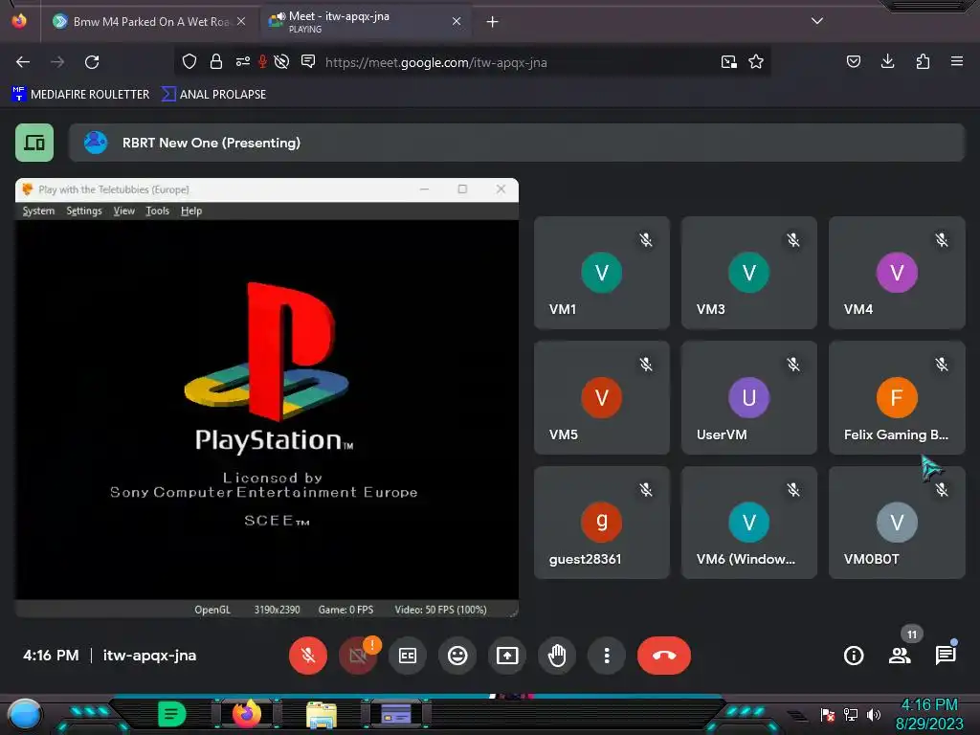This screenshot has width=980, height=735.
Task: Toggle the camera off button
Action: point(358,656)
